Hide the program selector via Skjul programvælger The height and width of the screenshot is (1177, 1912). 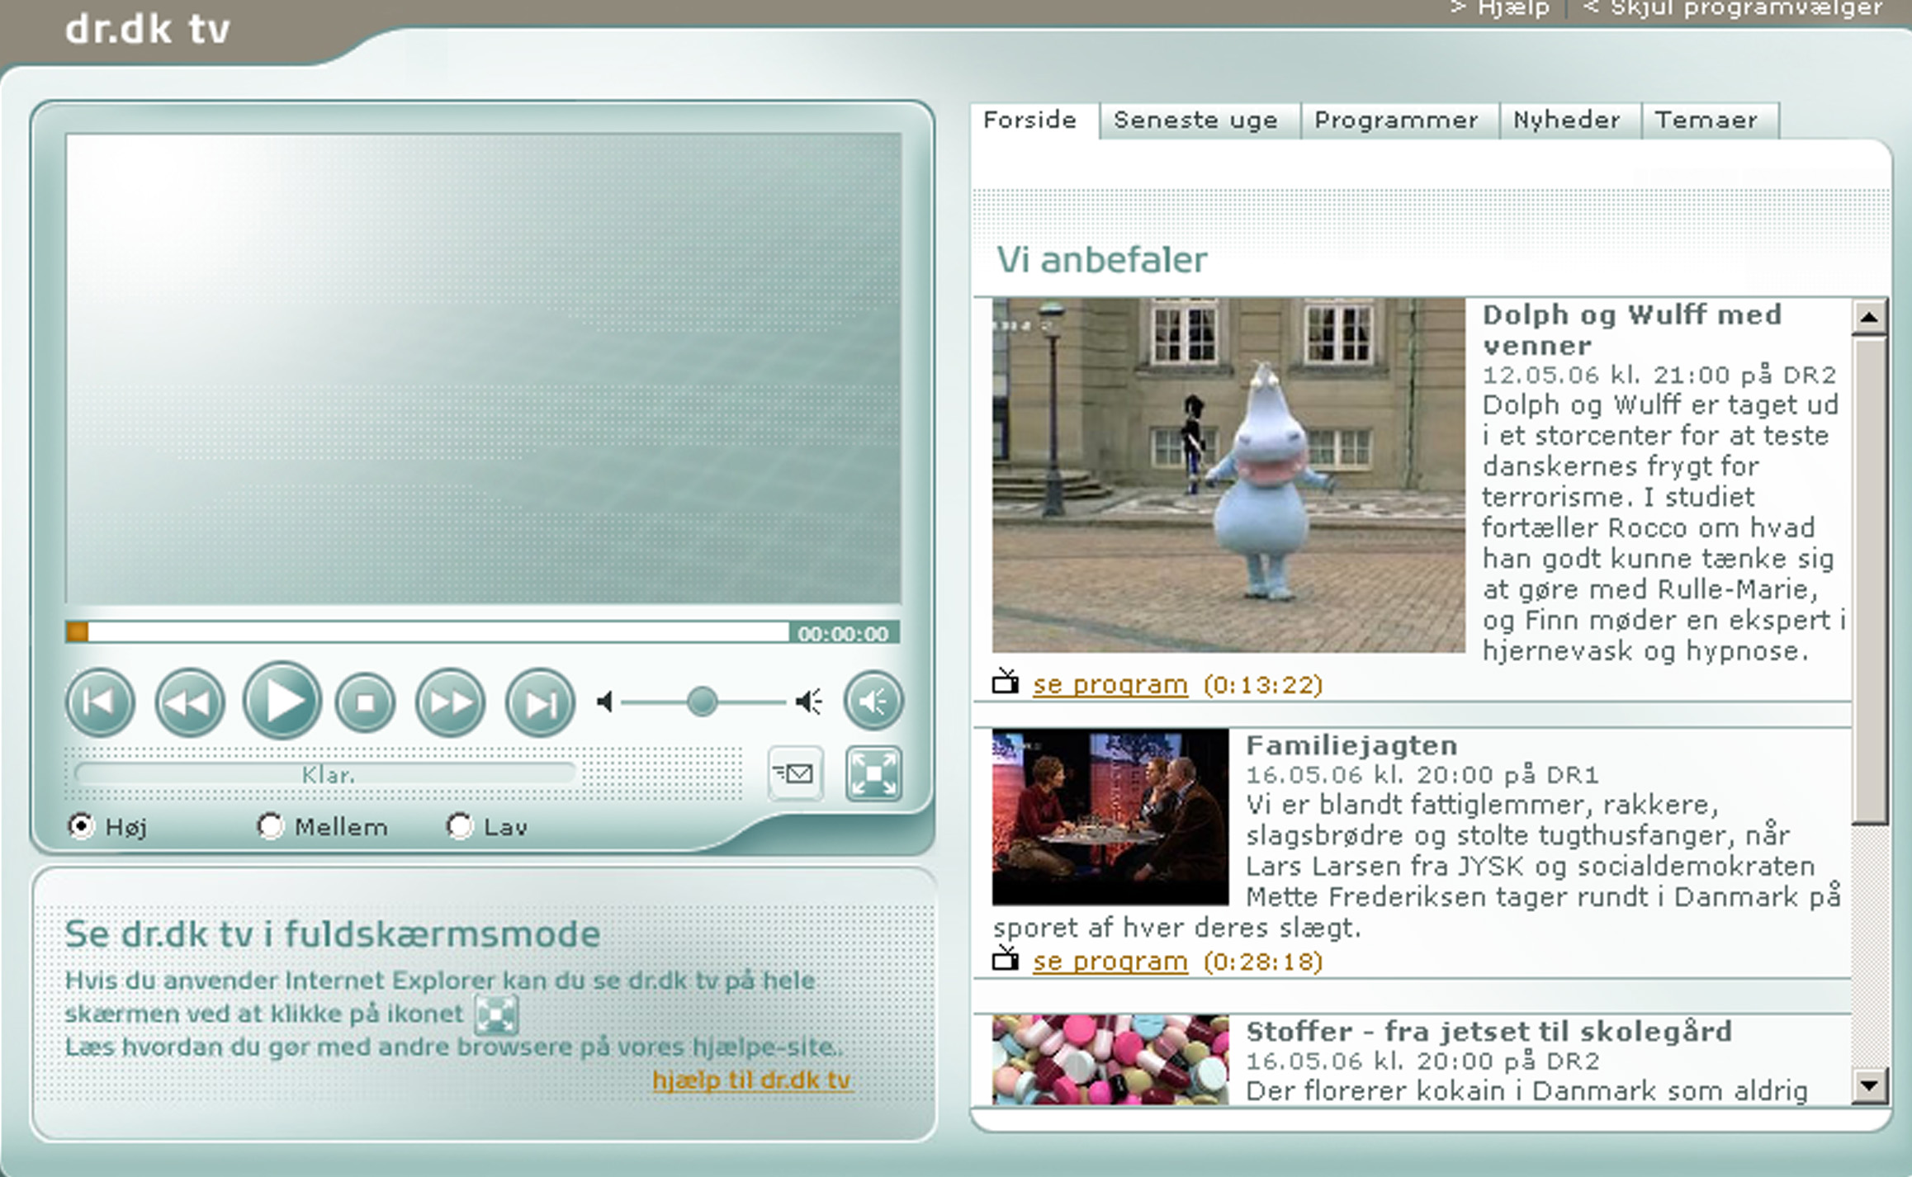pyautogui.click(x=1734, y=8)
